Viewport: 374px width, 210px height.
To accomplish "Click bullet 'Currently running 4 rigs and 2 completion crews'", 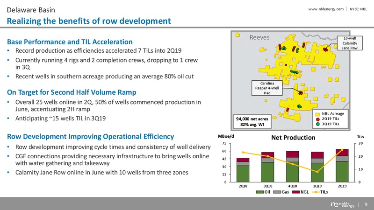I will 107,63.
